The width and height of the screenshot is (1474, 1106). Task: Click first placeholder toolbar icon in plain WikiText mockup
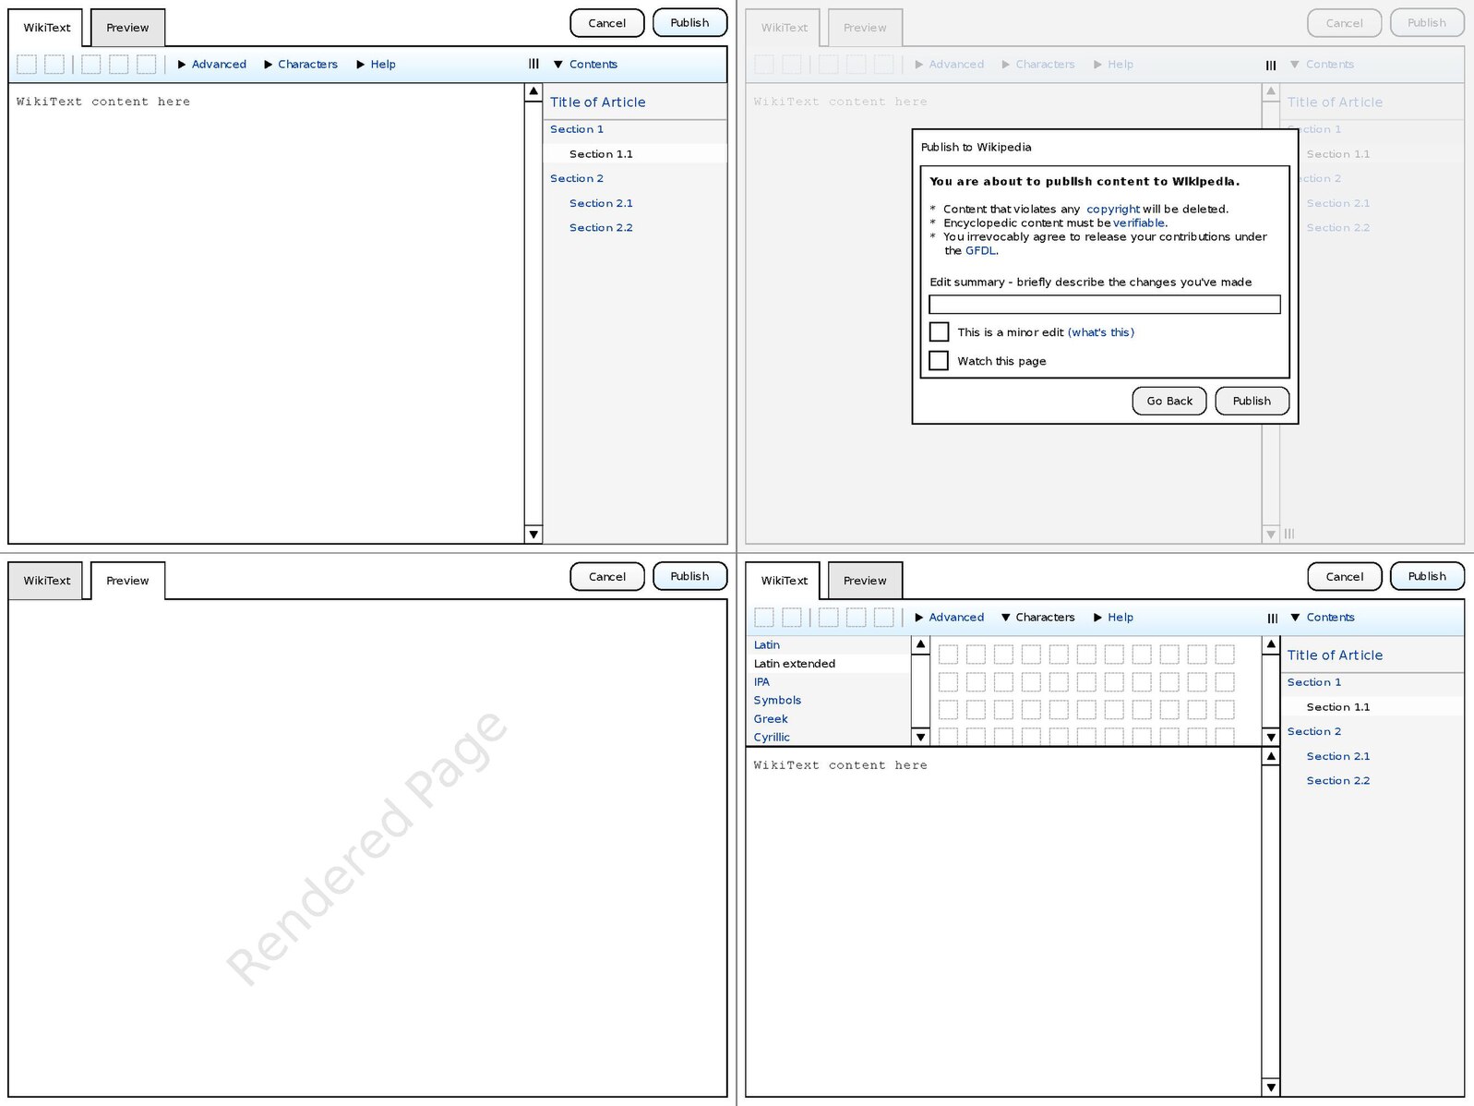[27, 64]
